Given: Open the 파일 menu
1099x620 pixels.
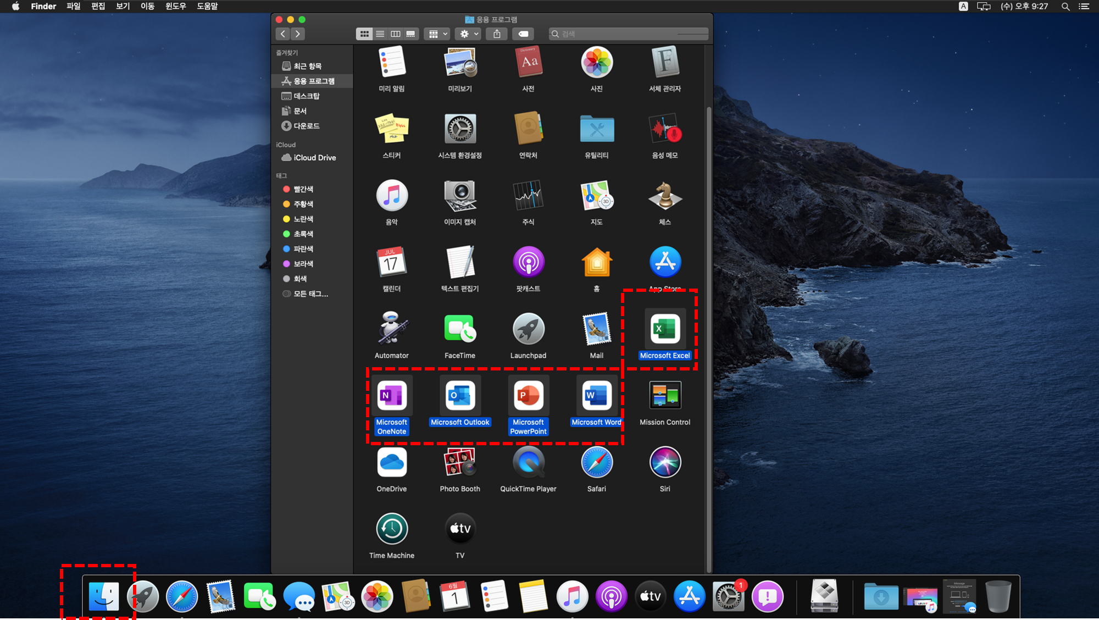Looking at the screenshot, I should tap(73, 6).
